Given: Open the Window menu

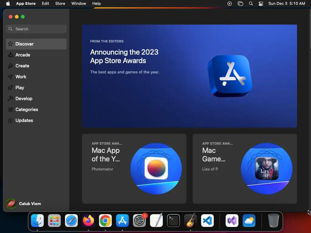Looking at the screenshot, I should tap(79, 3).
